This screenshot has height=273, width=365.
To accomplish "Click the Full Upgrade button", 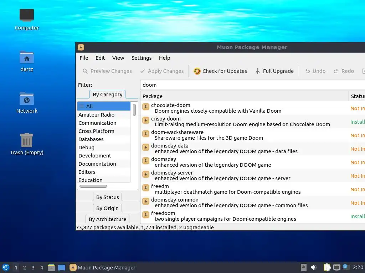I will coord(274,71).
